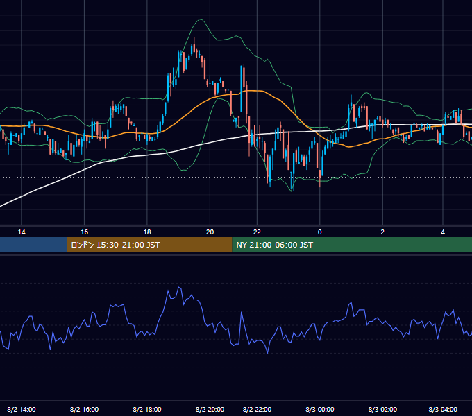Click the '8/2 22:00' label on the oscillator axis
Viewport: 472px width, 416px height.
click(257, 409)
